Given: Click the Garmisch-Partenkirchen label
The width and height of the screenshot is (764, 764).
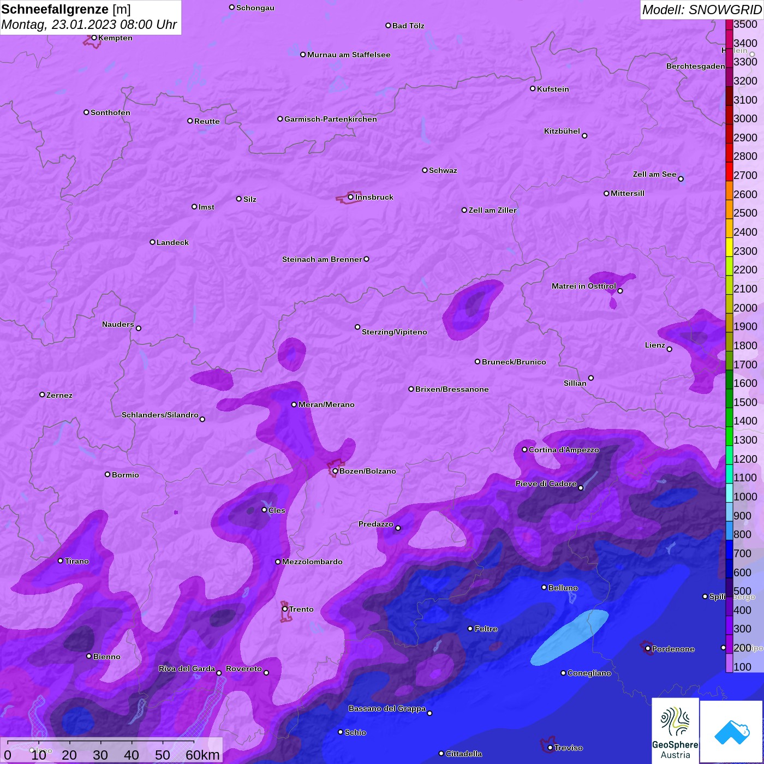Looking at the screenshot, I should (x=331, y=119).
